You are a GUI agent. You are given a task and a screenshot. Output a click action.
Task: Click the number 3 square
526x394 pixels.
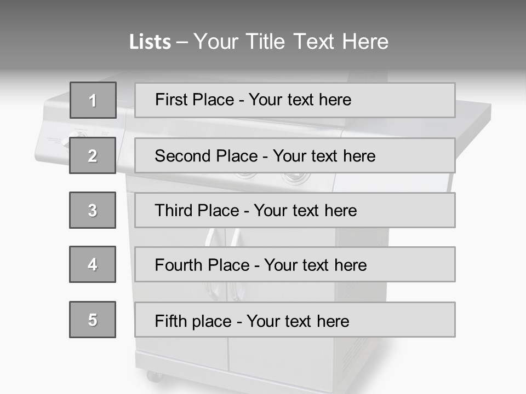93,210
